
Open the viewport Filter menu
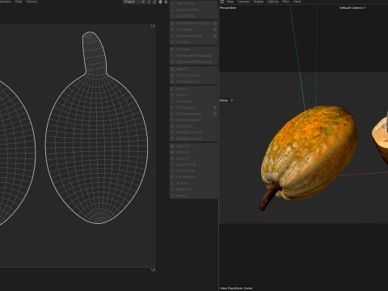click(286, 2)
